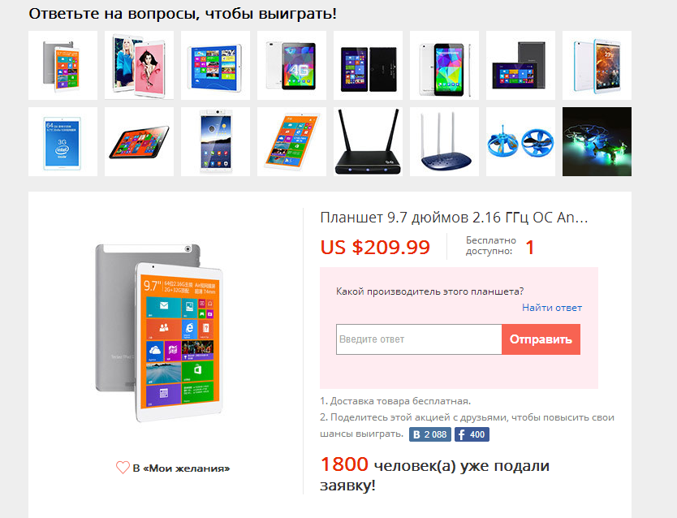Choose the white smartphone with rotating camera thumbnail
This screenshot has width=677, height=518.
(x=215, y=141)
